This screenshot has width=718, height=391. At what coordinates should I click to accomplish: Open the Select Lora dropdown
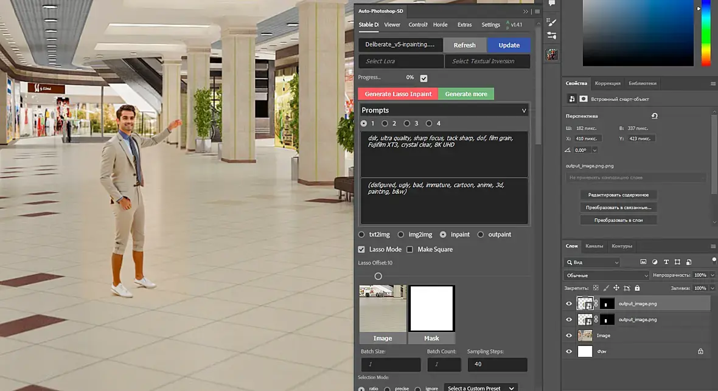tap(401, 61)
